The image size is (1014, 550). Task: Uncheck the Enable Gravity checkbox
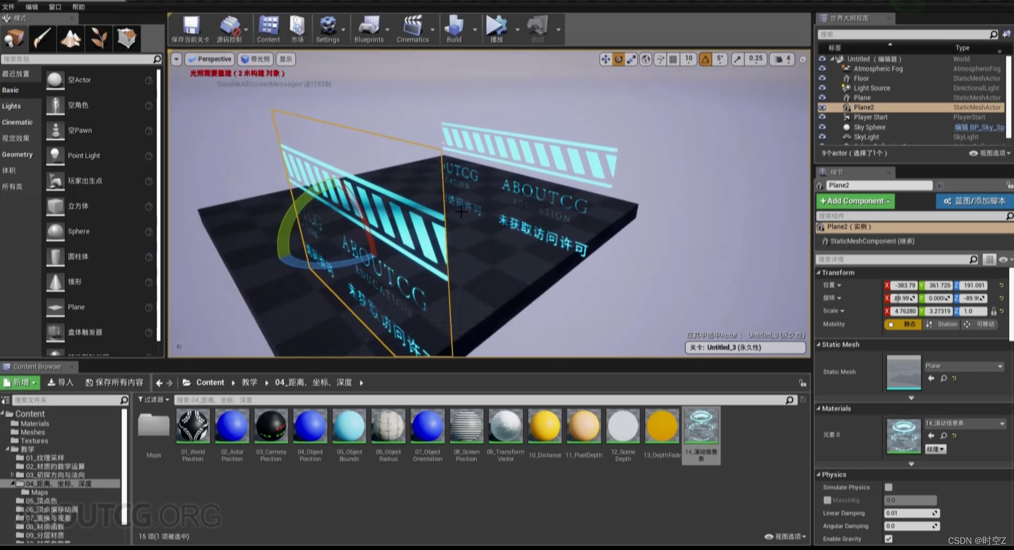tap(889, 539)
